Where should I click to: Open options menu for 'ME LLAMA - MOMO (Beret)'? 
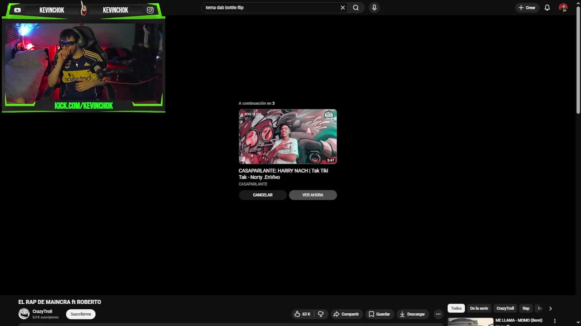tap(554, 321)
